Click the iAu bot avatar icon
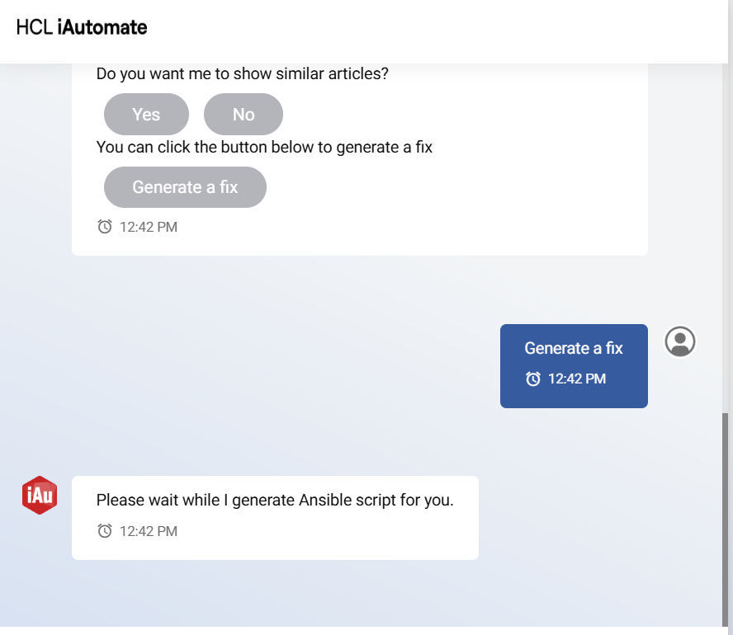Viewport: 733px width, 635px height. pos(40,495)
